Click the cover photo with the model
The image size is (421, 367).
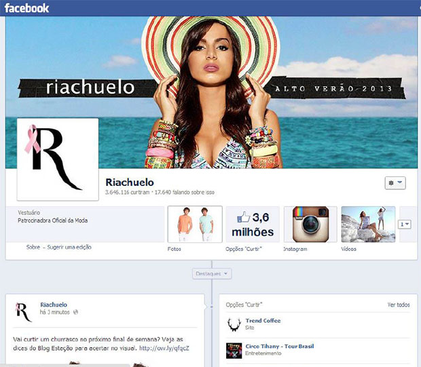pyautogui.click(x=212, y=92)
